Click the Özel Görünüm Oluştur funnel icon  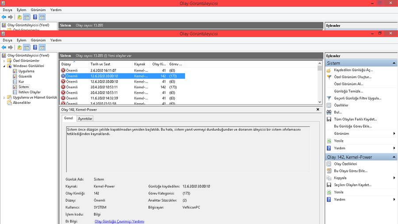tap(329, 77)
